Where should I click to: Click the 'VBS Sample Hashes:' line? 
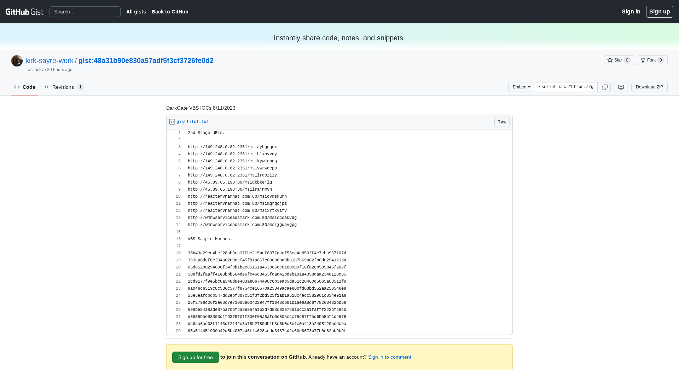(210, 239)
